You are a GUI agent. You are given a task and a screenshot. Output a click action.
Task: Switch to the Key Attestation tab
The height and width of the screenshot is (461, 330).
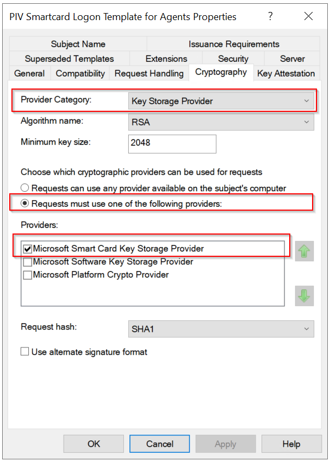pyautogui.click(x=286, y=73)
